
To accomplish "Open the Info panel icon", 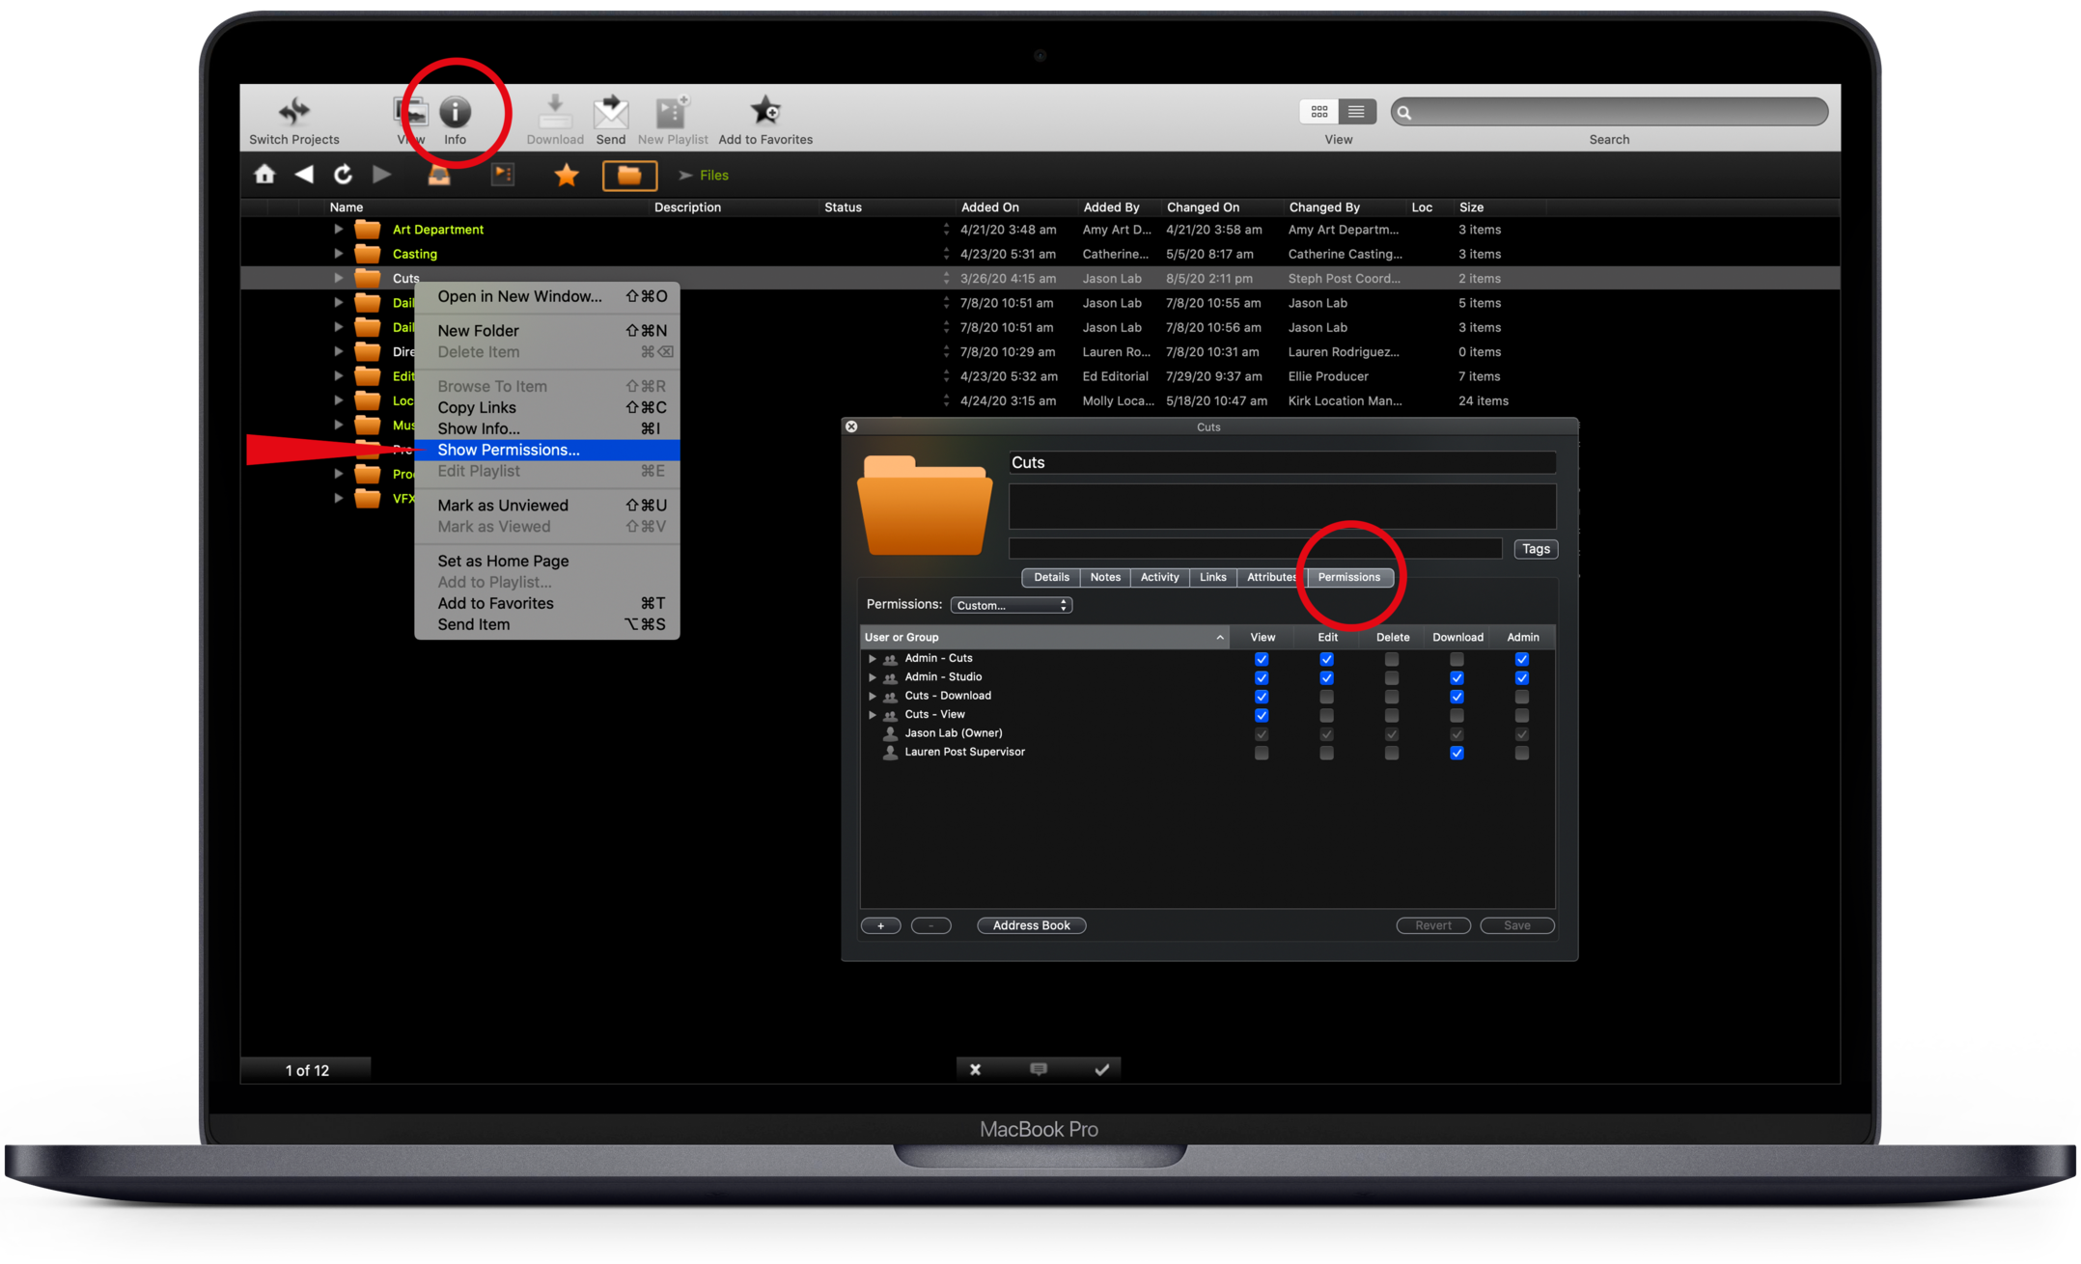I will point(455,112).
